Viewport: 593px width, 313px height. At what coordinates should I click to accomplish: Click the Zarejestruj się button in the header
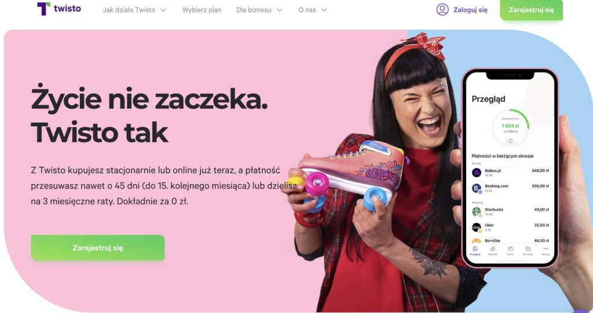click(531, 10)
